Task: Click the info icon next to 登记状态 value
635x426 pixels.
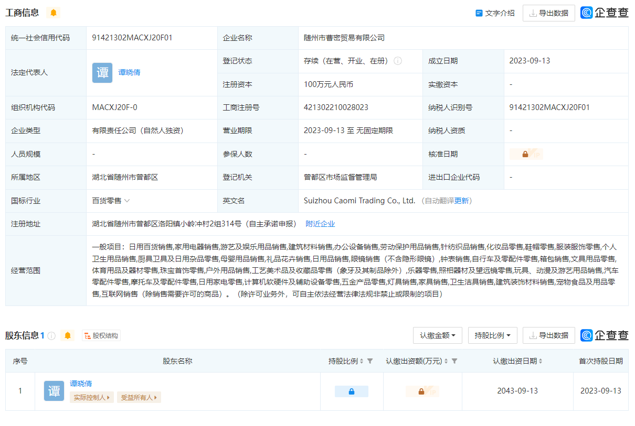Action: [x=398, y=61]
